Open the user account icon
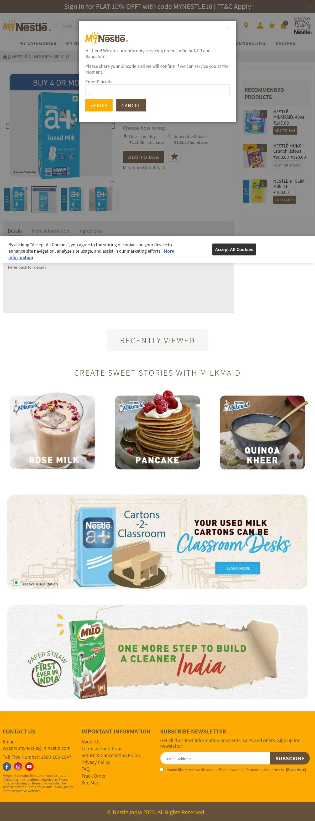This screenshot has height=821, width=315. coord(260,26)
